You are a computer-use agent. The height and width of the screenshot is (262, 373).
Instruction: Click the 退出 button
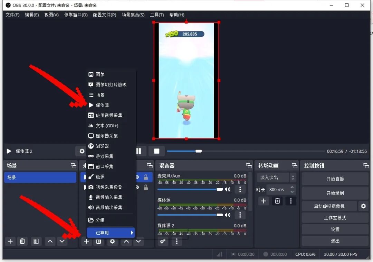pyautogui.click(x=335, y=241)
